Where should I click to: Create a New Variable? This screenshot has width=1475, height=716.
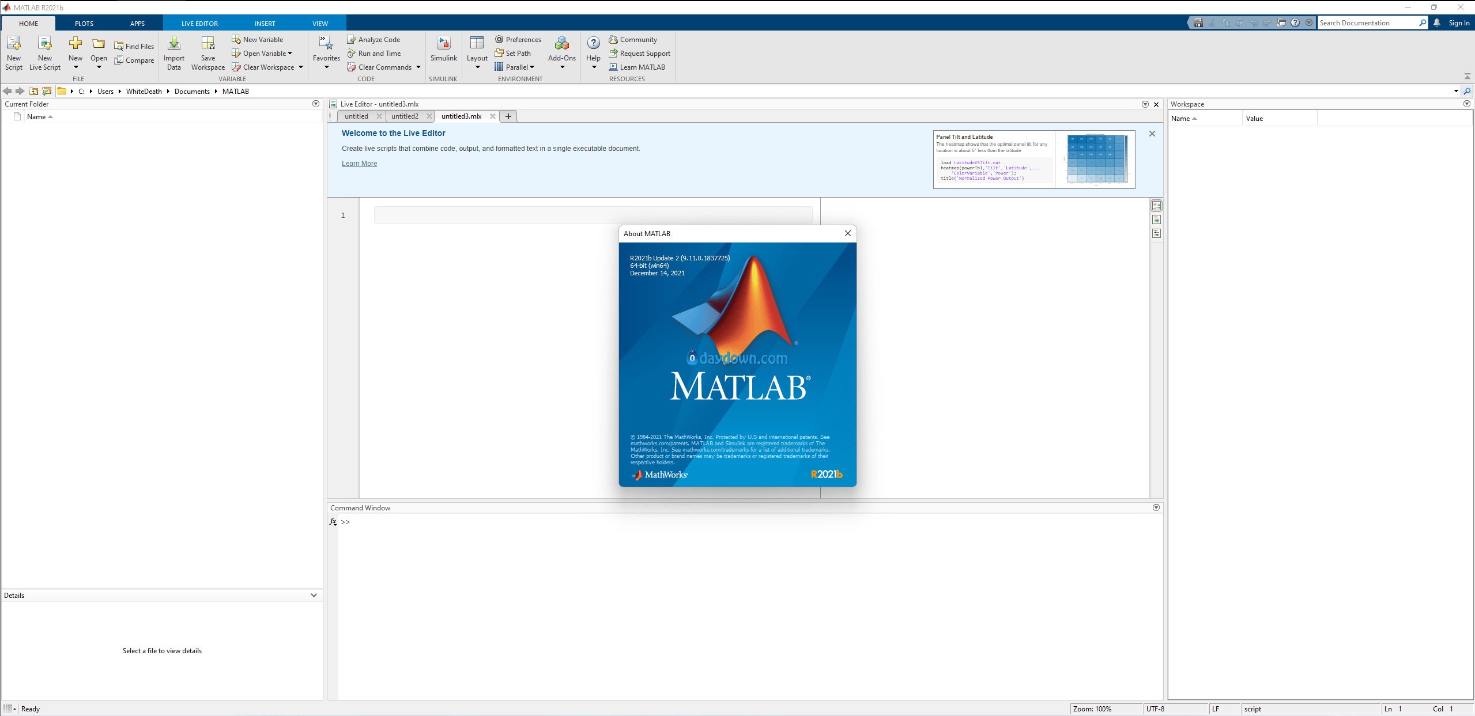click(x=258, y=39)
